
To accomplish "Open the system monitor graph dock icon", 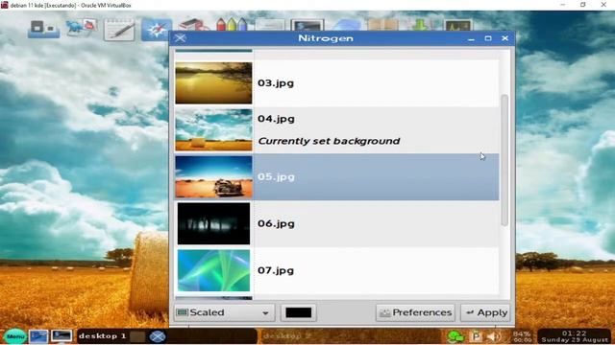I will [x=457, y=25].
